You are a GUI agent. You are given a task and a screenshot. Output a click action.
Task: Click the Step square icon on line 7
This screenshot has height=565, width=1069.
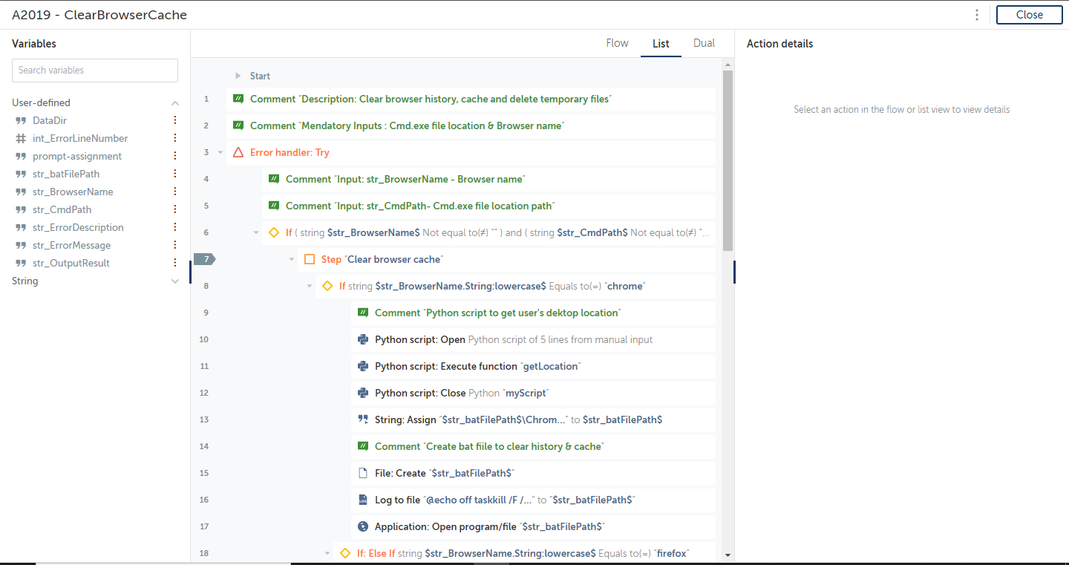(310, 259)
